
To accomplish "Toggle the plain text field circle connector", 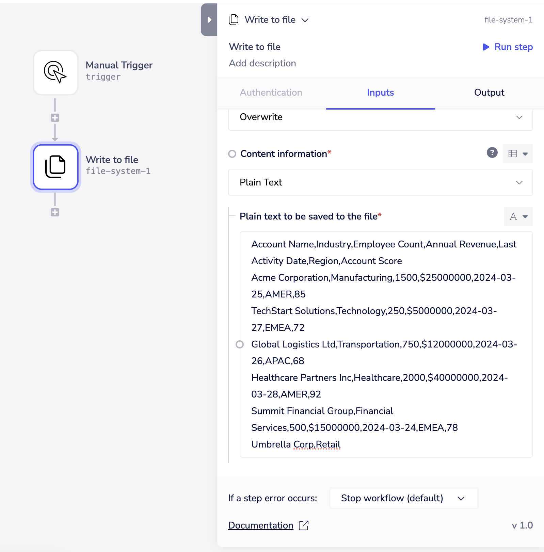I will click(x=240, y=344).
